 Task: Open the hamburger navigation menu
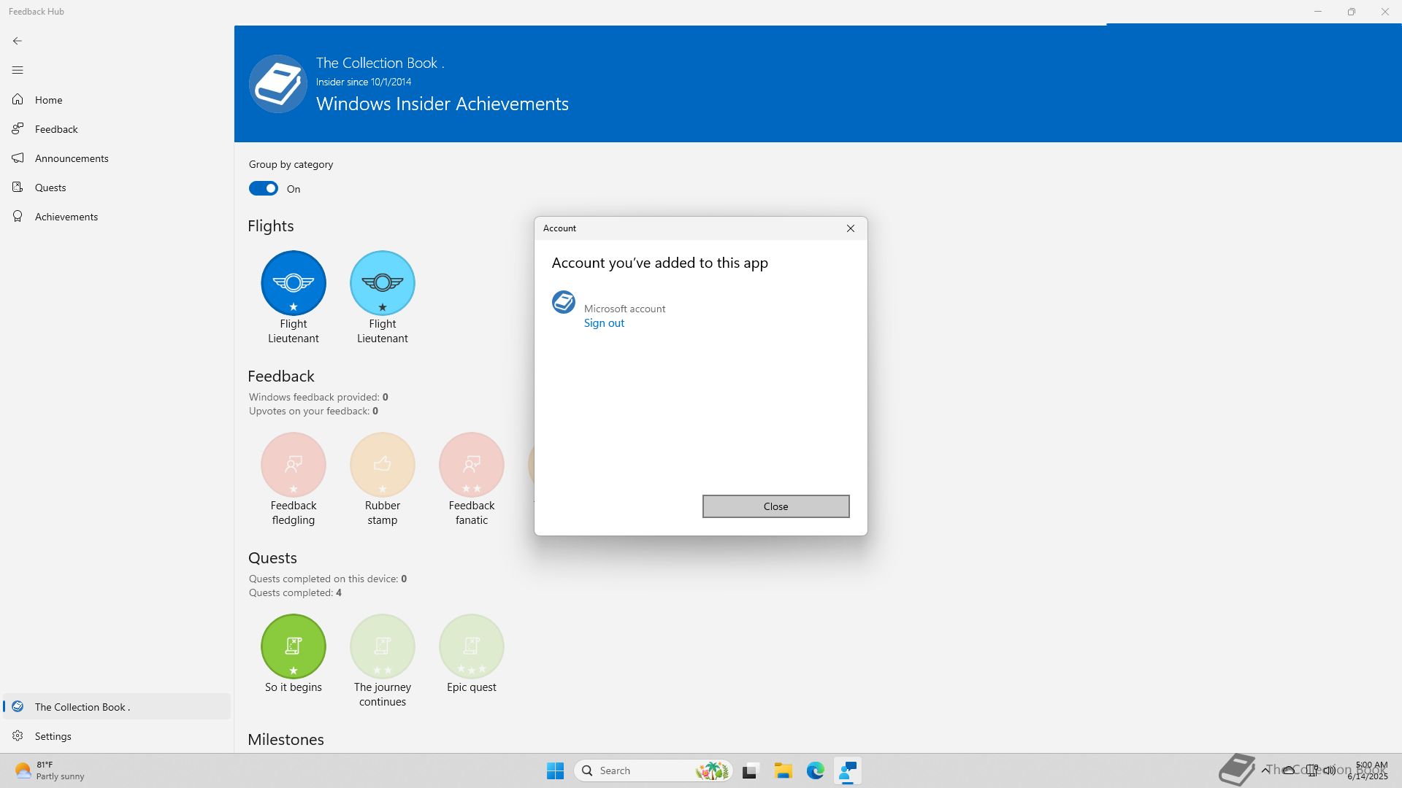(x=18, y=70)
